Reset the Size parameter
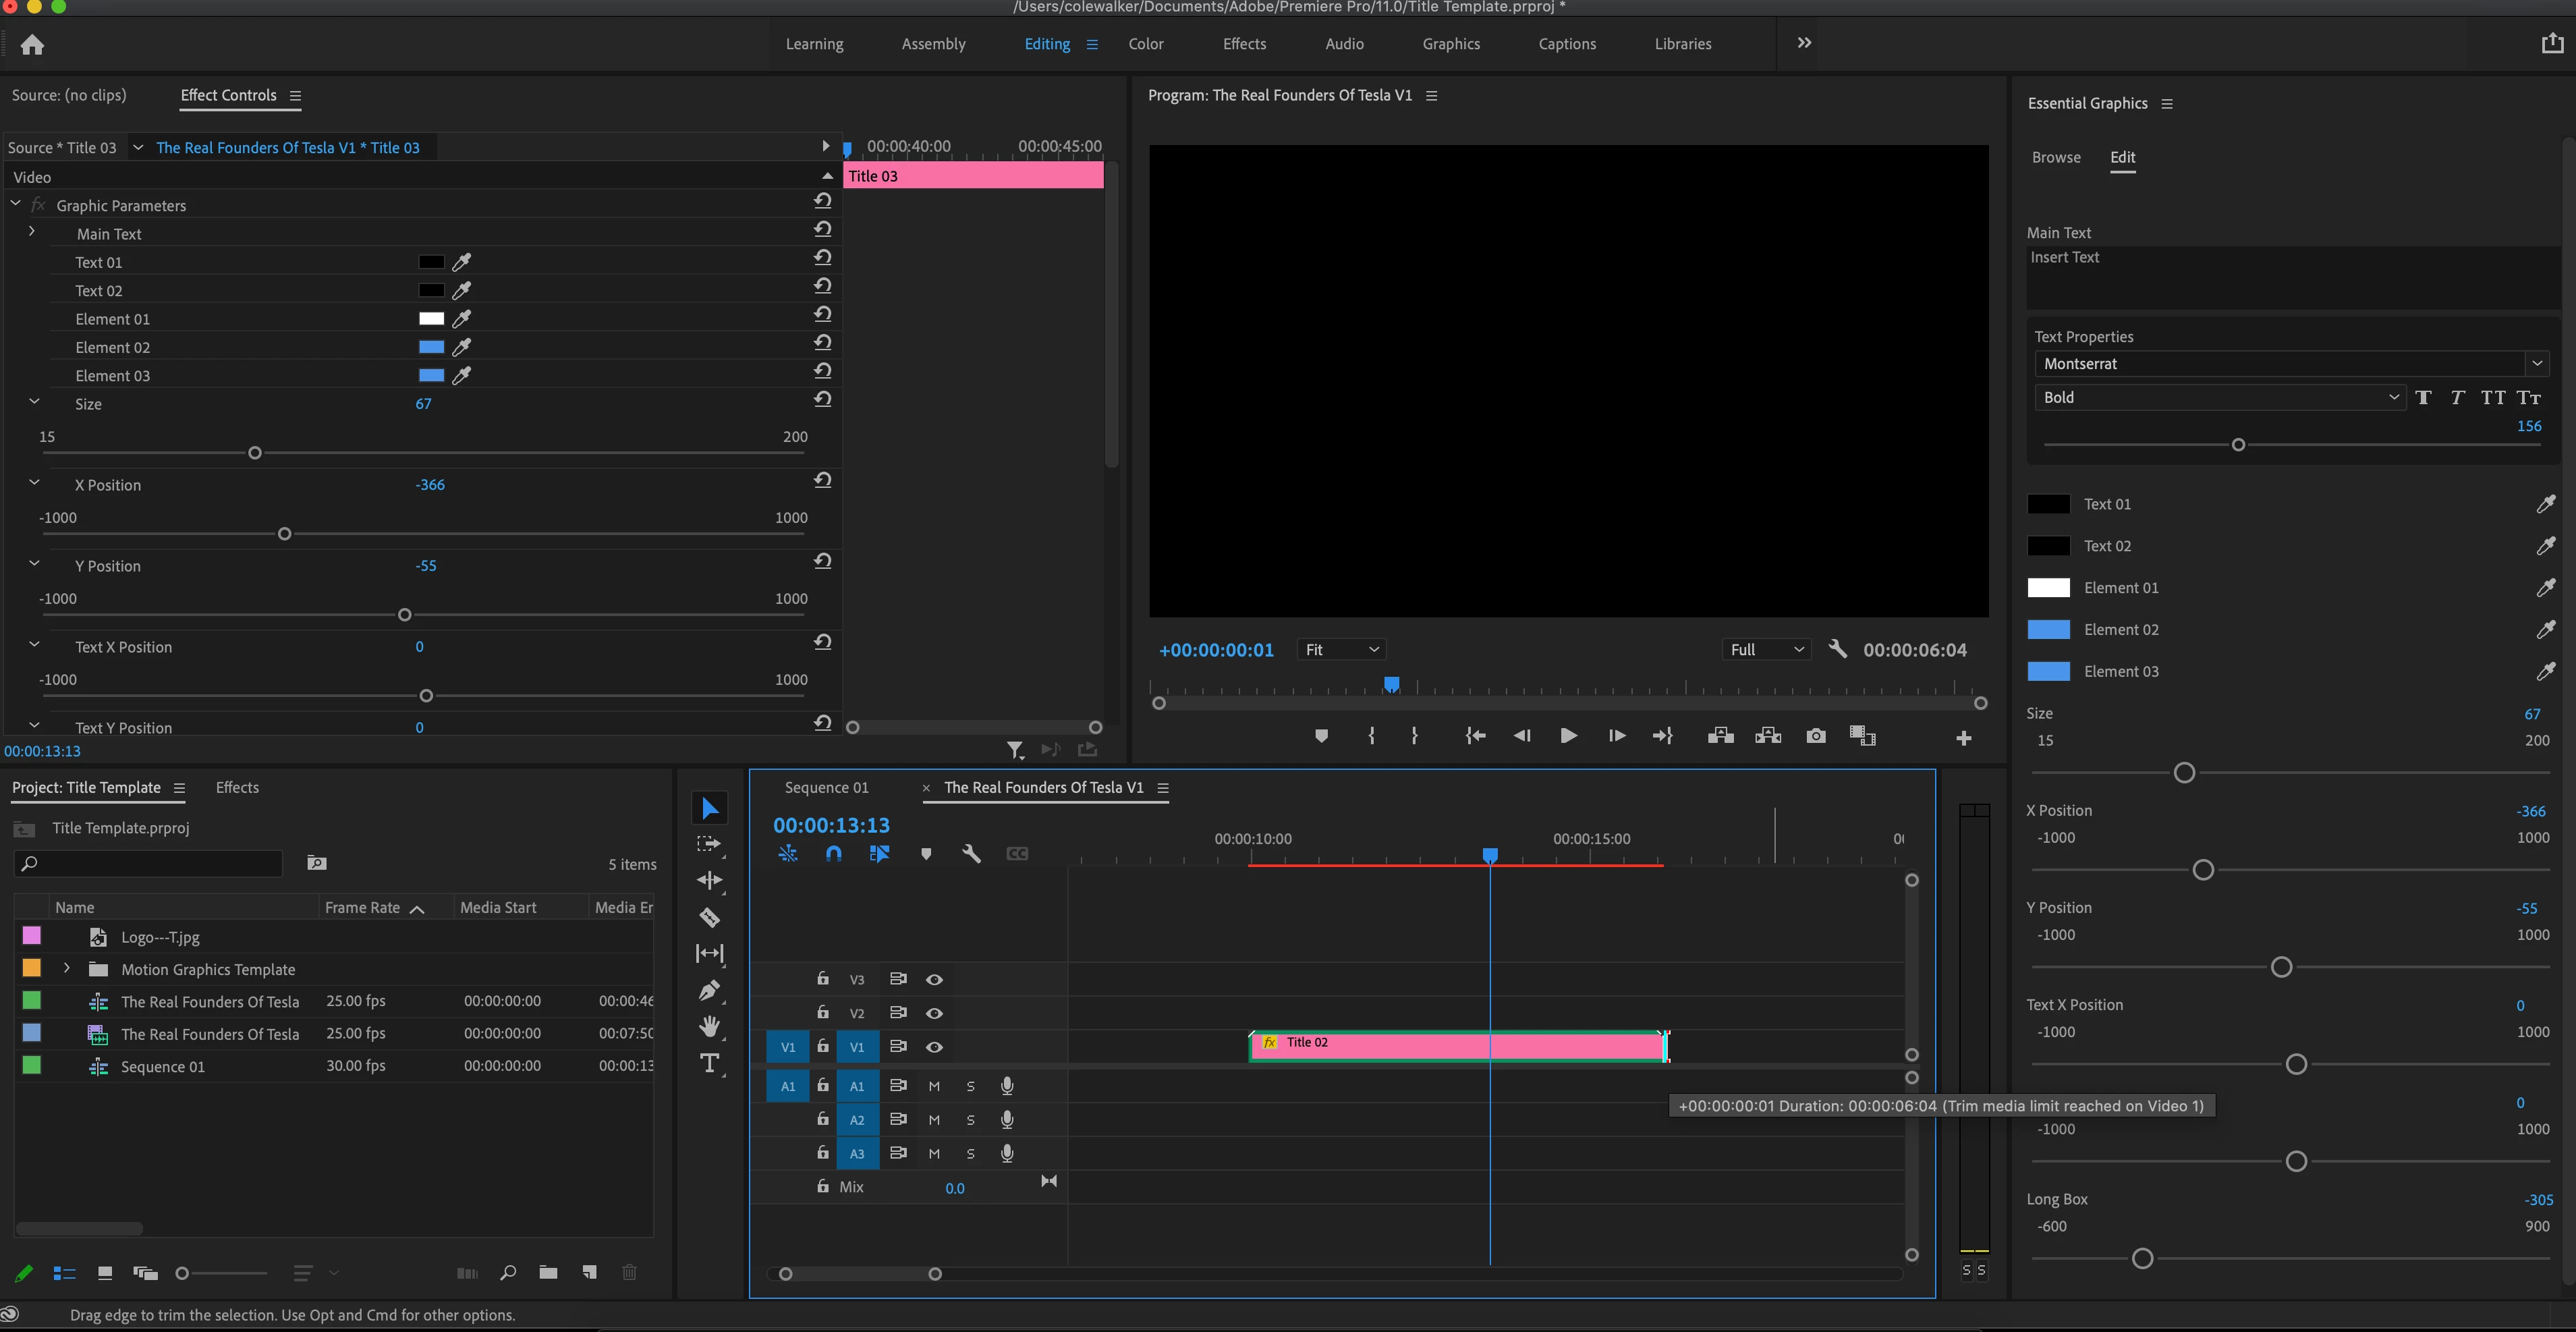 point(822,399)
